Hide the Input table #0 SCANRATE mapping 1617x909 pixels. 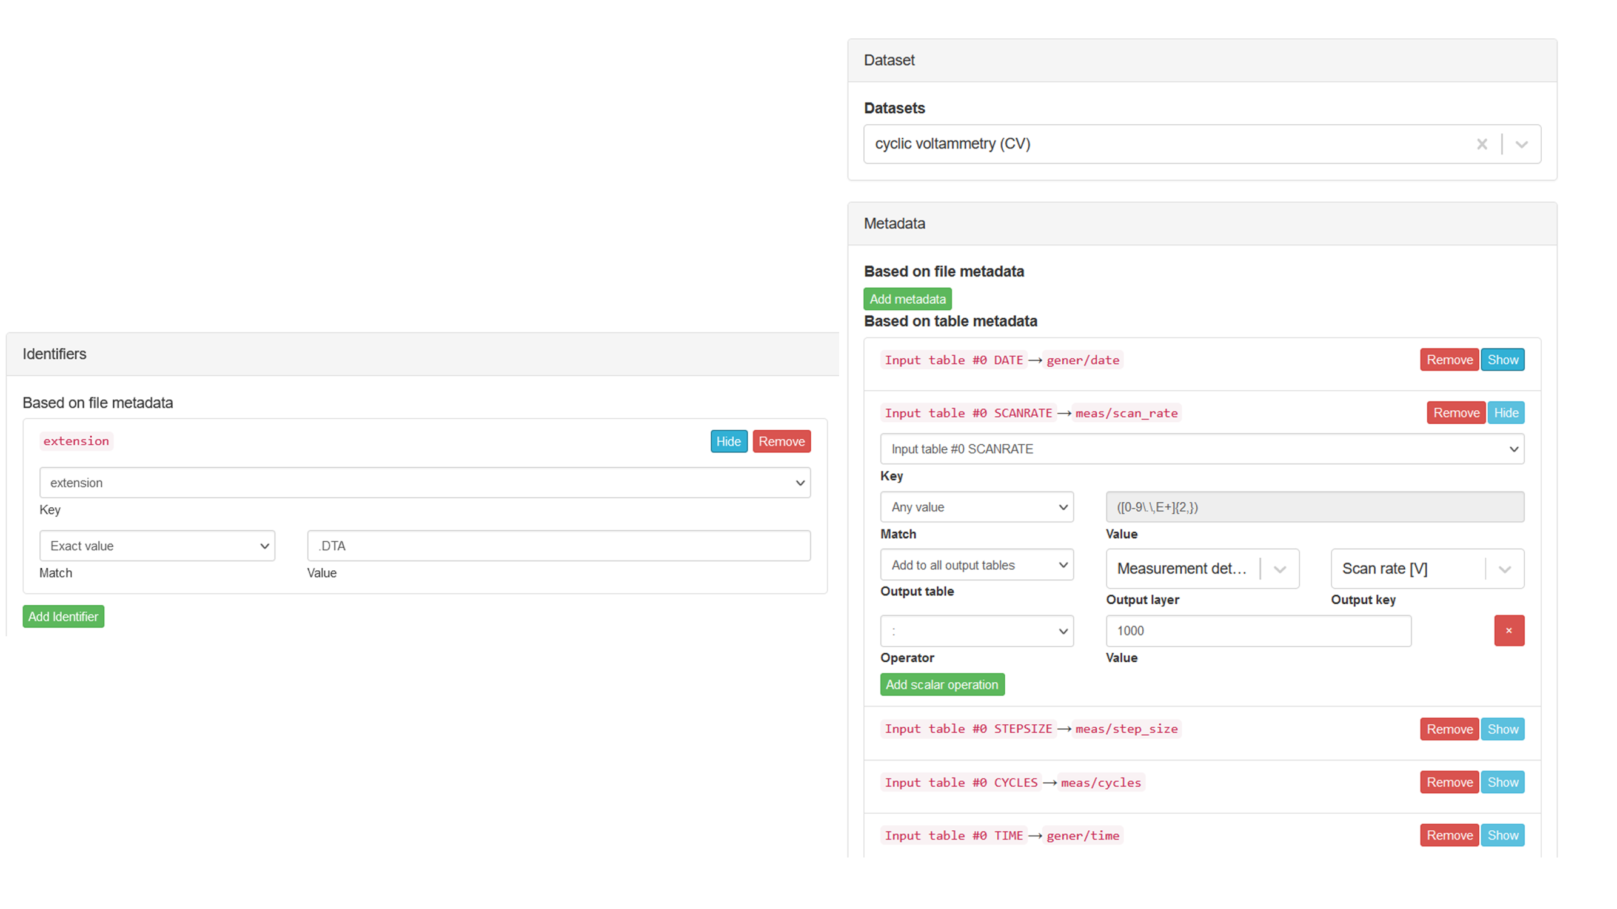(x=1506, y=412)
